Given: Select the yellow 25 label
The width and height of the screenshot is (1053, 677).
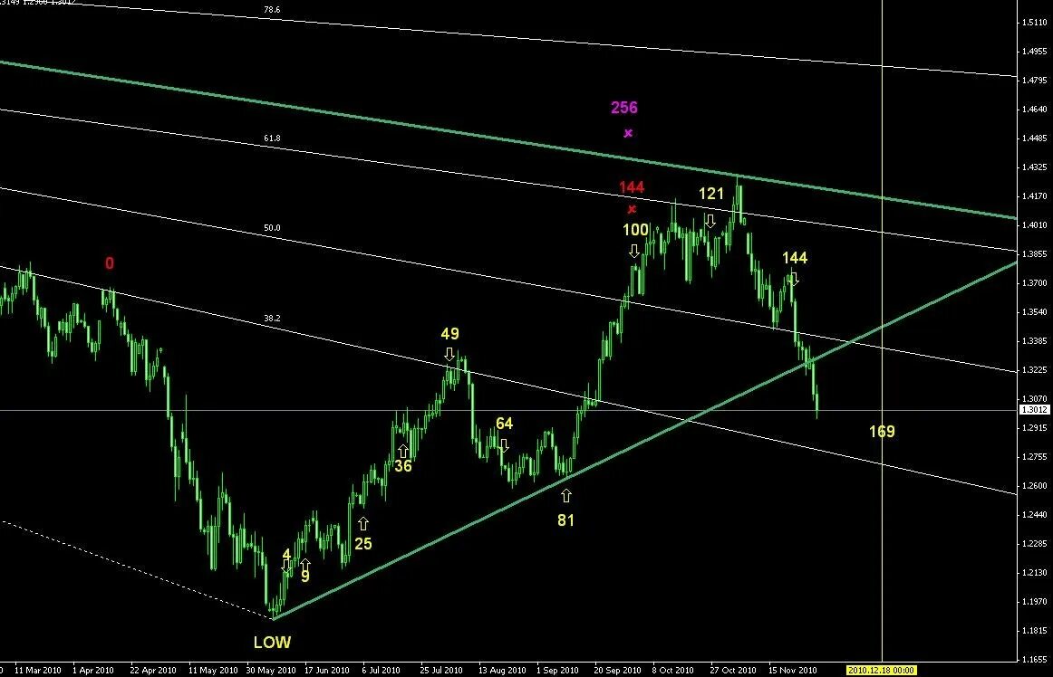Looking at the screenshot, I should point(363,543).
